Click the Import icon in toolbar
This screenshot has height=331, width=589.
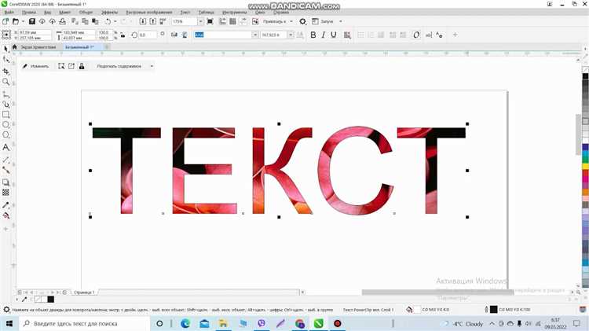142,21
